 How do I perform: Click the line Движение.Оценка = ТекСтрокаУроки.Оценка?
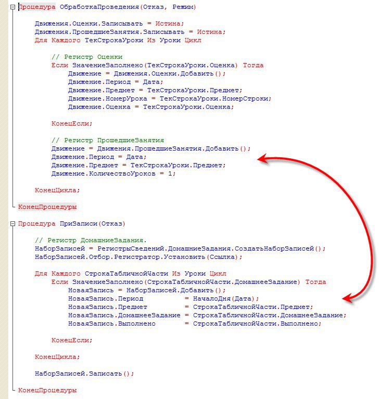click(151, 107)
